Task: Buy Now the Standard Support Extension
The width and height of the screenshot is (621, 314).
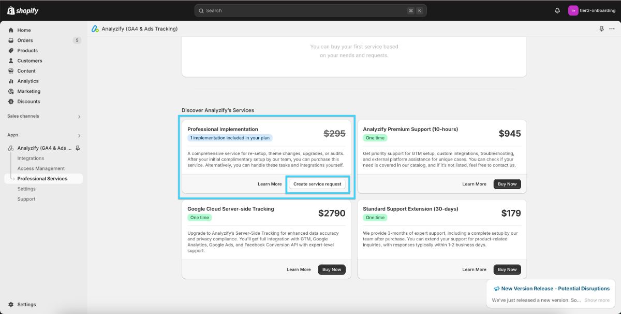Action: pyautogui.click(x=507, y=269)
